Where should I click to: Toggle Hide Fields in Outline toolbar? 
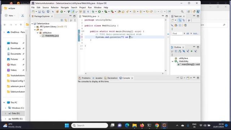(x=184, y=51)
